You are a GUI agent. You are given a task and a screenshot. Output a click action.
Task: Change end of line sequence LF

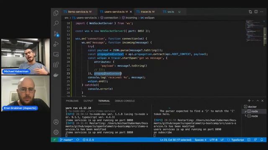[x=222, y=140]
